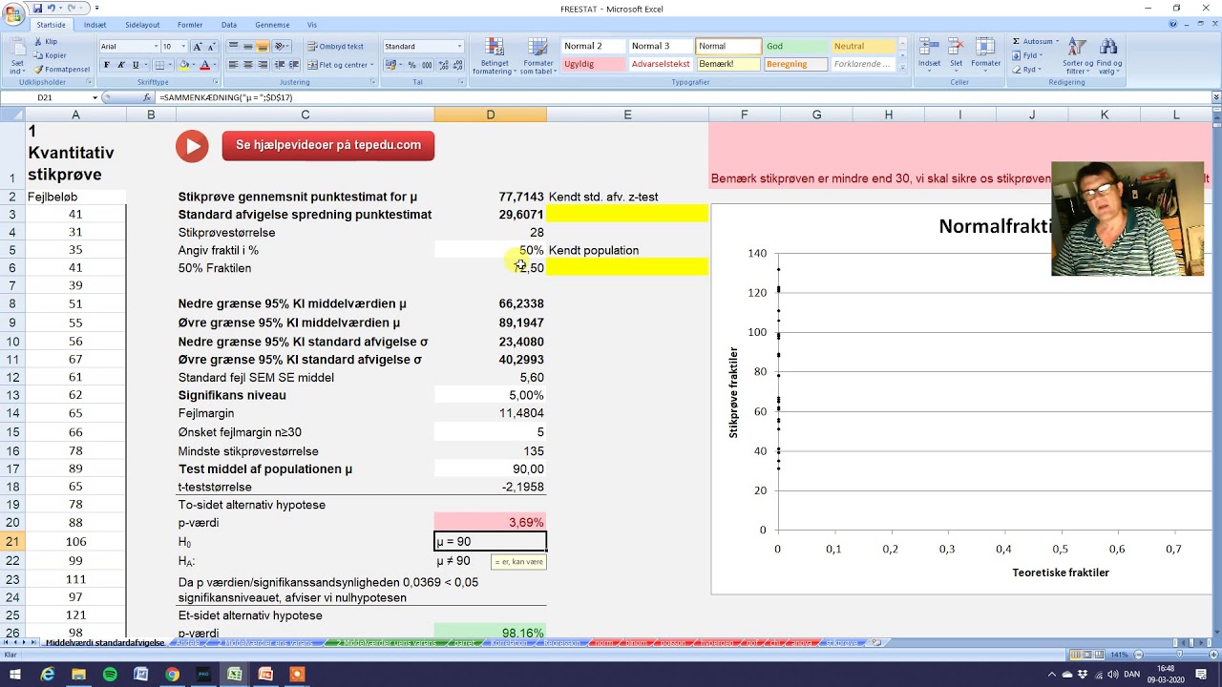Open the Ryd clear dropdown
The width and height of the screenshot is (1222, 687).
click(x=1028, y=70)
